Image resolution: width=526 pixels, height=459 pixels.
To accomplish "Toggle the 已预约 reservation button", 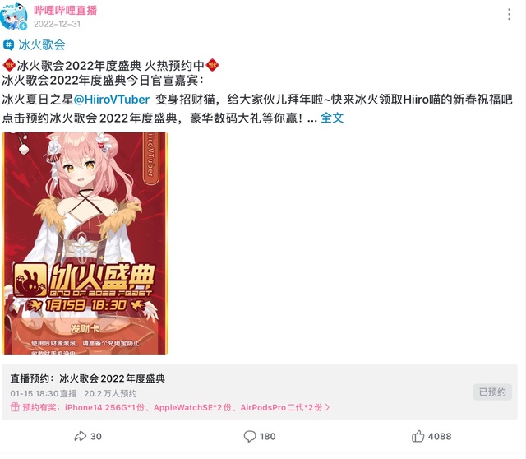I will point(492,392).
